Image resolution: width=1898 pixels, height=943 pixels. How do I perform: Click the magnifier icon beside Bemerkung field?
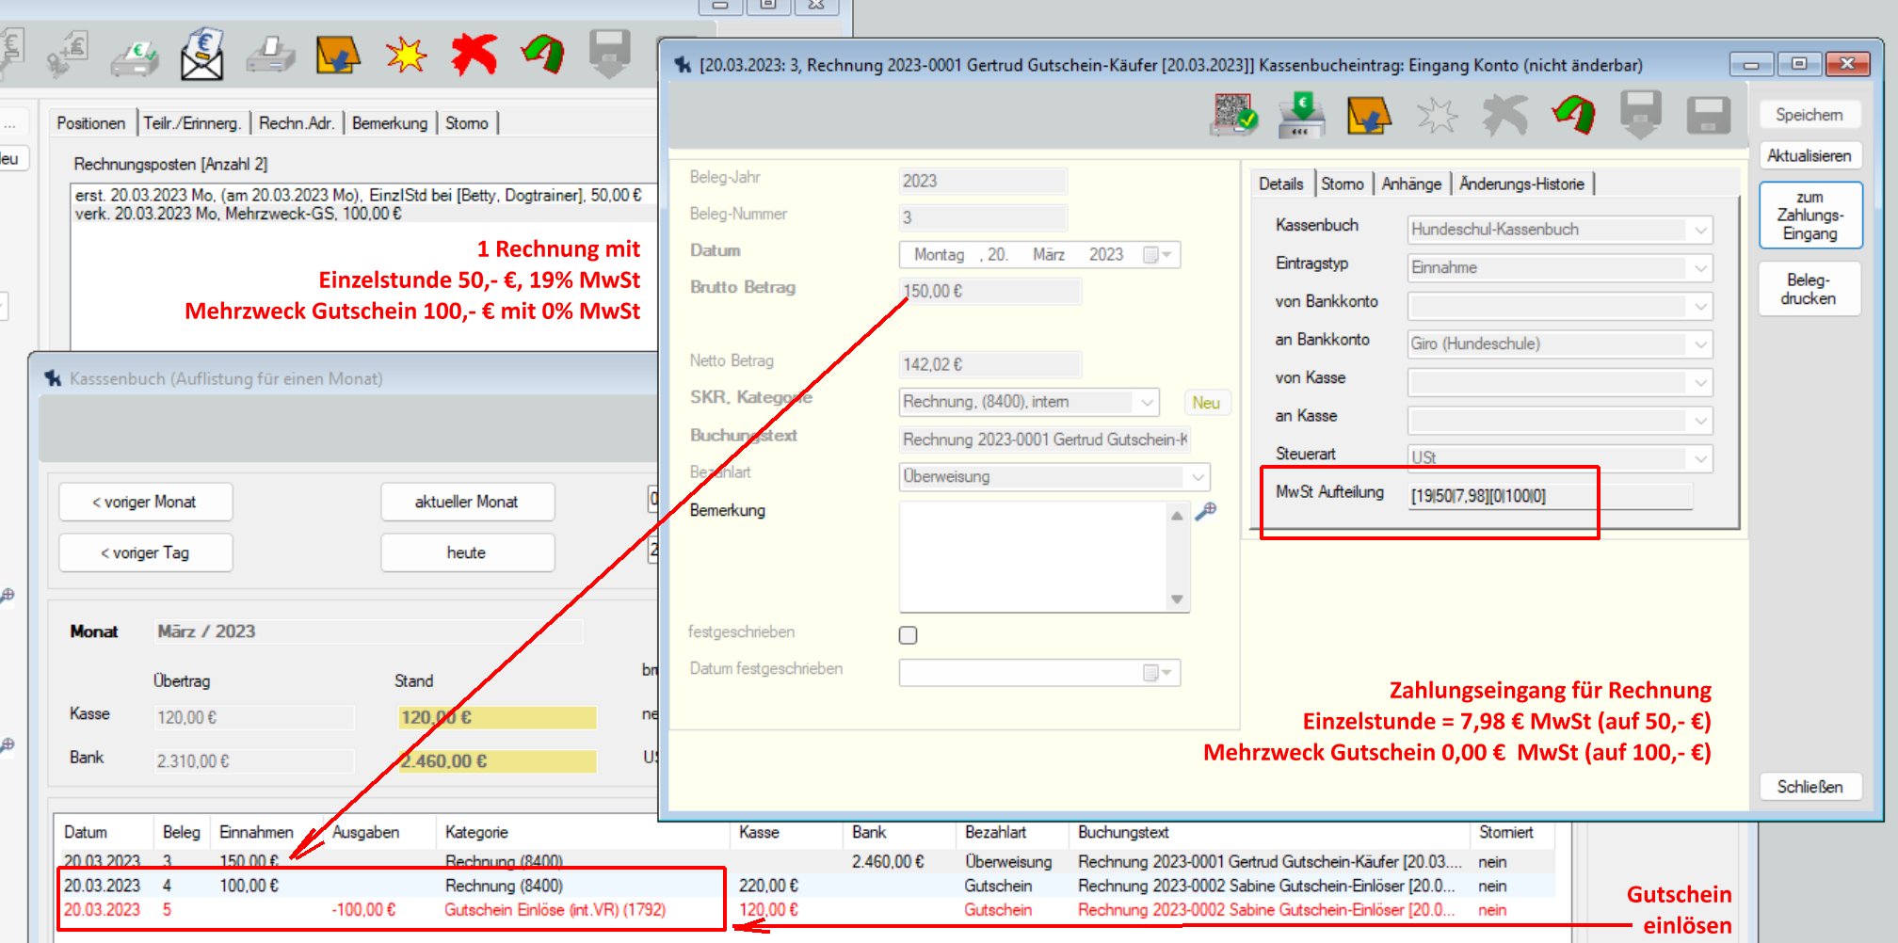pos(1206,511)
